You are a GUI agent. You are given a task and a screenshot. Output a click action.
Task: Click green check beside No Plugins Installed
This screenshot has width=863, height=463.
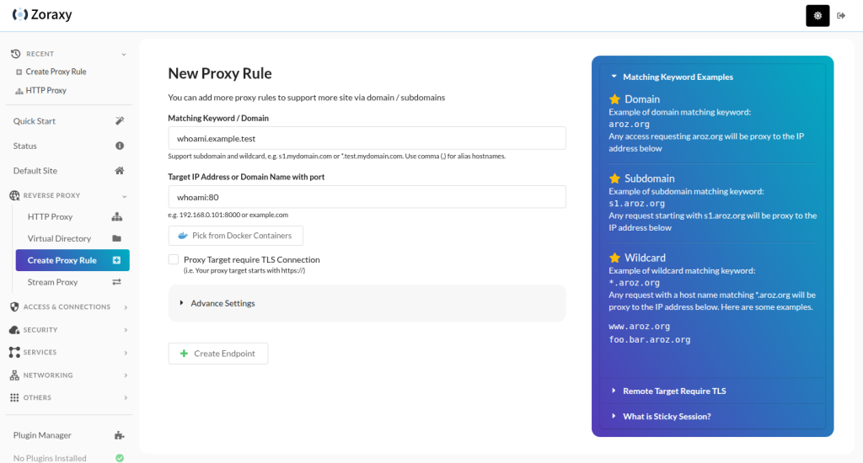click(120, 458)
